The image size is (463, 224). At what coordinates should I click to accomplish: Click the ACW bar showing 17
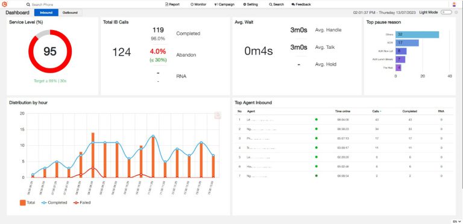pyautogui.click(x=407, y=43)
